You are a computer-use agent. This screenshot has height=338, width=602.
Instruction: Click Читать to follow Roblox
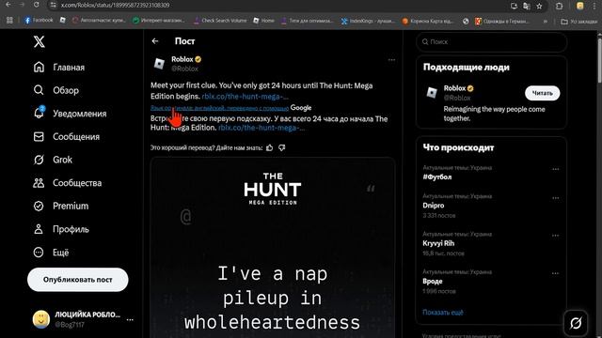[542, 93]
